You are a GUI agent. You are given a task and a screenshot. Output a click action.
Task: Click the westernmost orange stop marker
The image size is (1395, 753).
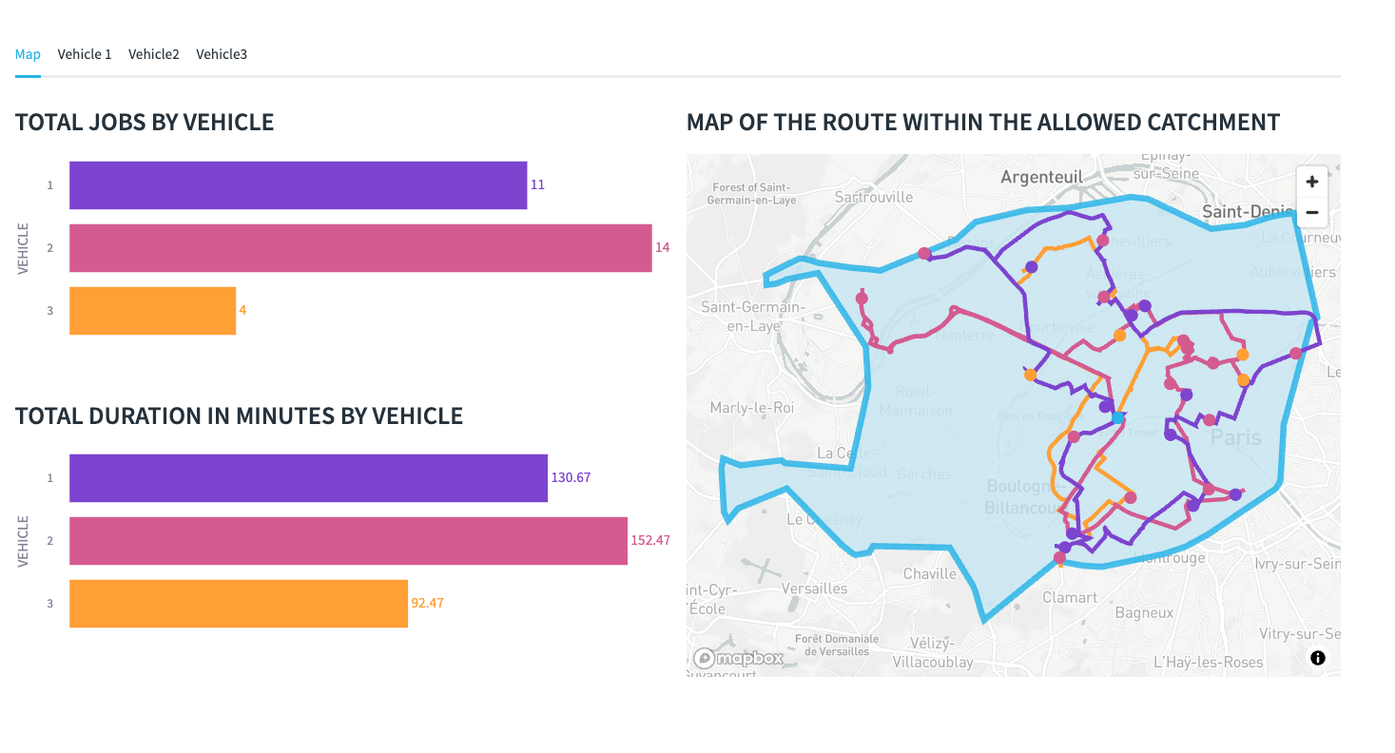[x=1030, y=375]
